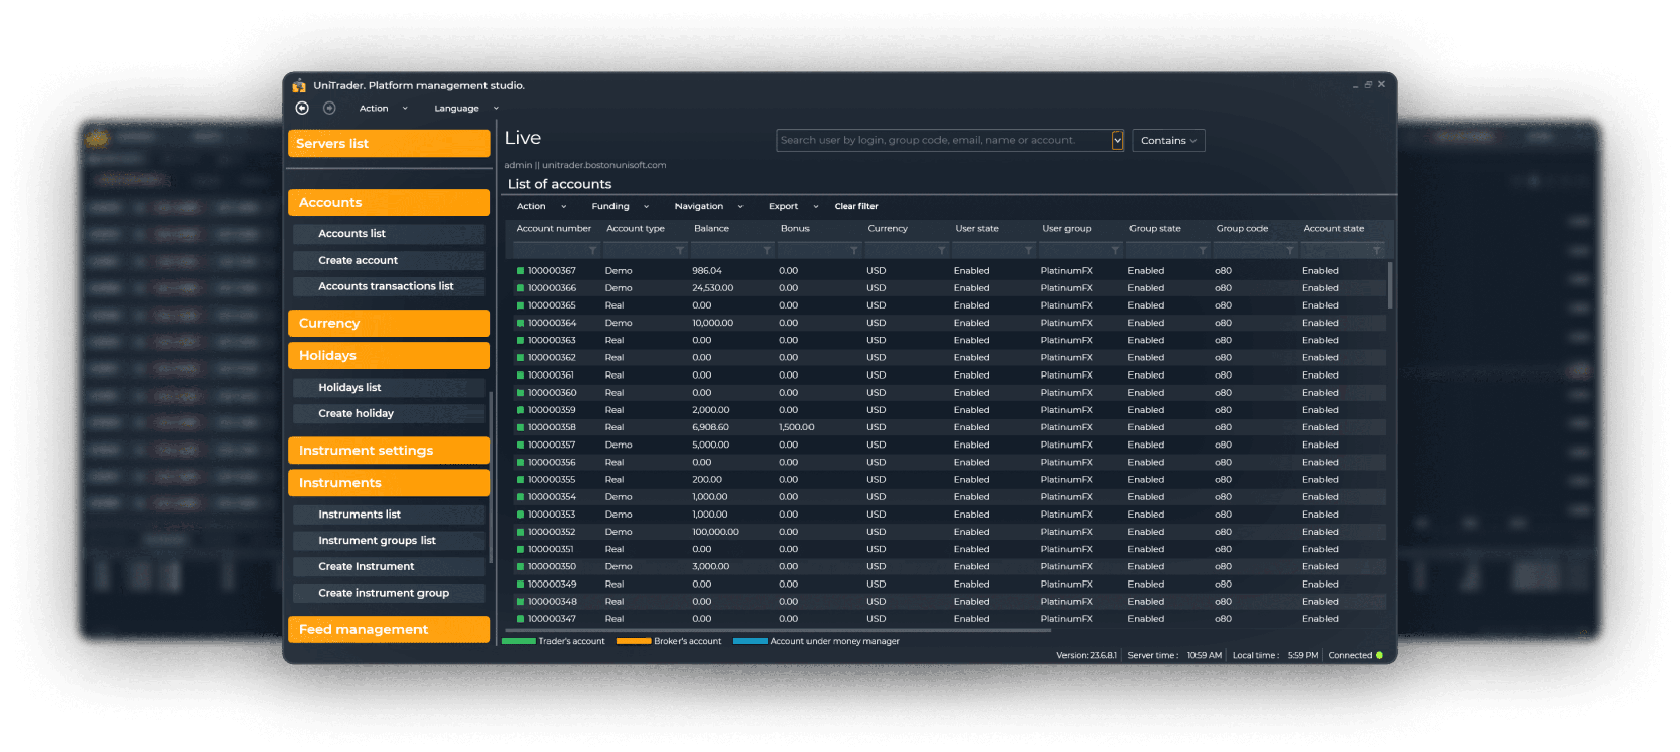The height and width of the screenshot is (752, 1680).
Task: Select Accounts list menu item
Action: click(353, 233)
